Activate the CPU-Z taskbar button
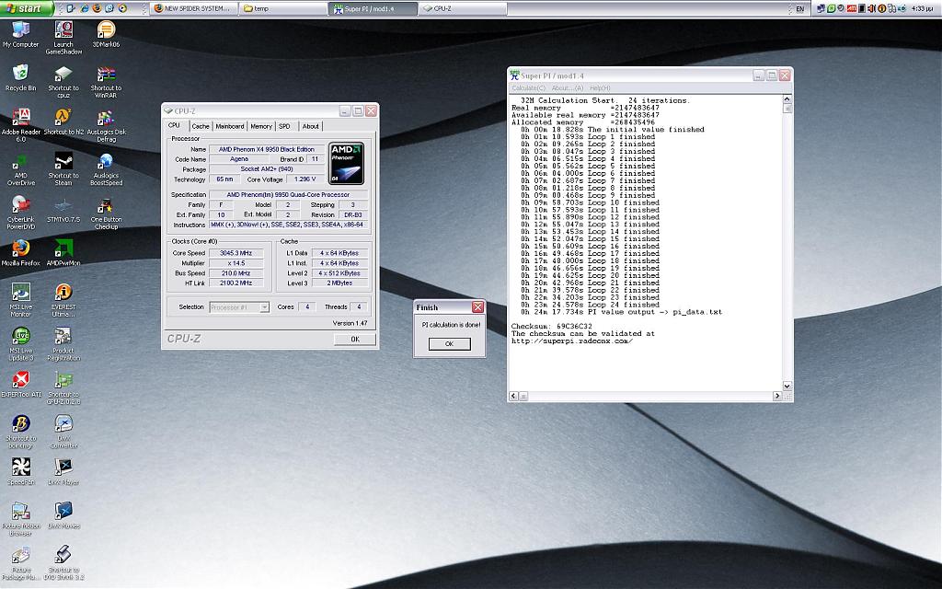942x589 pixels. click(462, 8)
